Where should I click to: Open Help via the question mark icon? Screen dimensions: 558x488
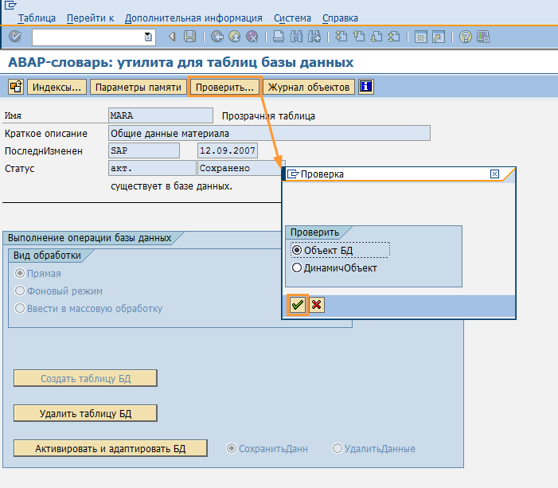click(466, 37)
